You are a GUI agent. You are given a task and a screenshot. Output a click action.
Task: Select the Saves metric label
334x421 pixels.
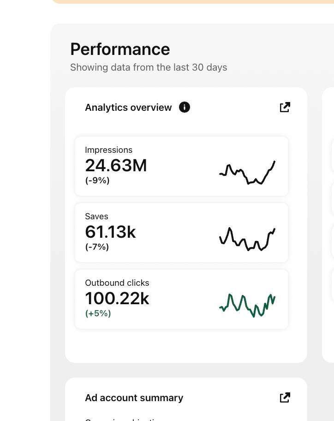pos(96,217)
